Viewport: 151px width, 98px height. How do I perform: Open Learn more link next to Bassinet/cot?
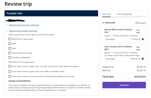point(28,39)
